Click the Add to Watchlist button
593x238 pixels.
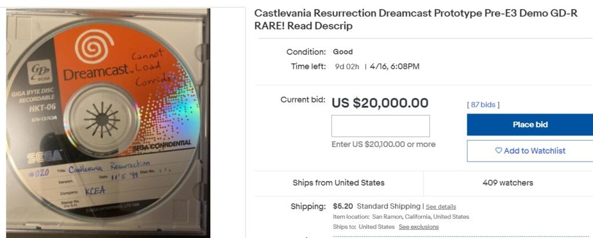coord(529,151)
